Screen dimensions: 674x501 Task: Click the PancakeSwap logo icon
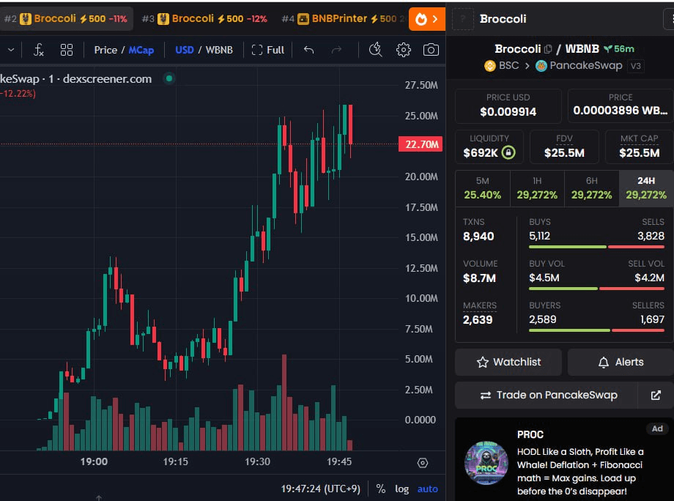[541, 66]
